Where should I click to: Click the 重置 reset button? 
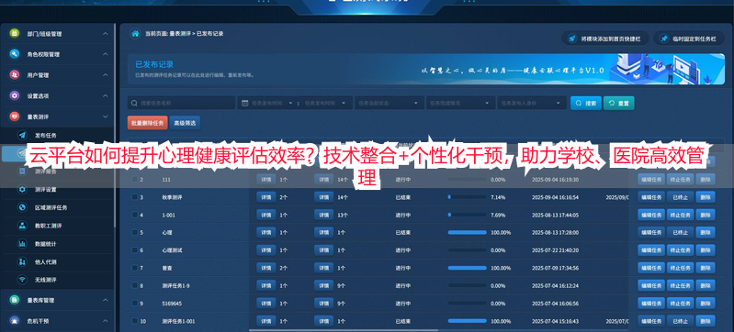click(619, 104)
